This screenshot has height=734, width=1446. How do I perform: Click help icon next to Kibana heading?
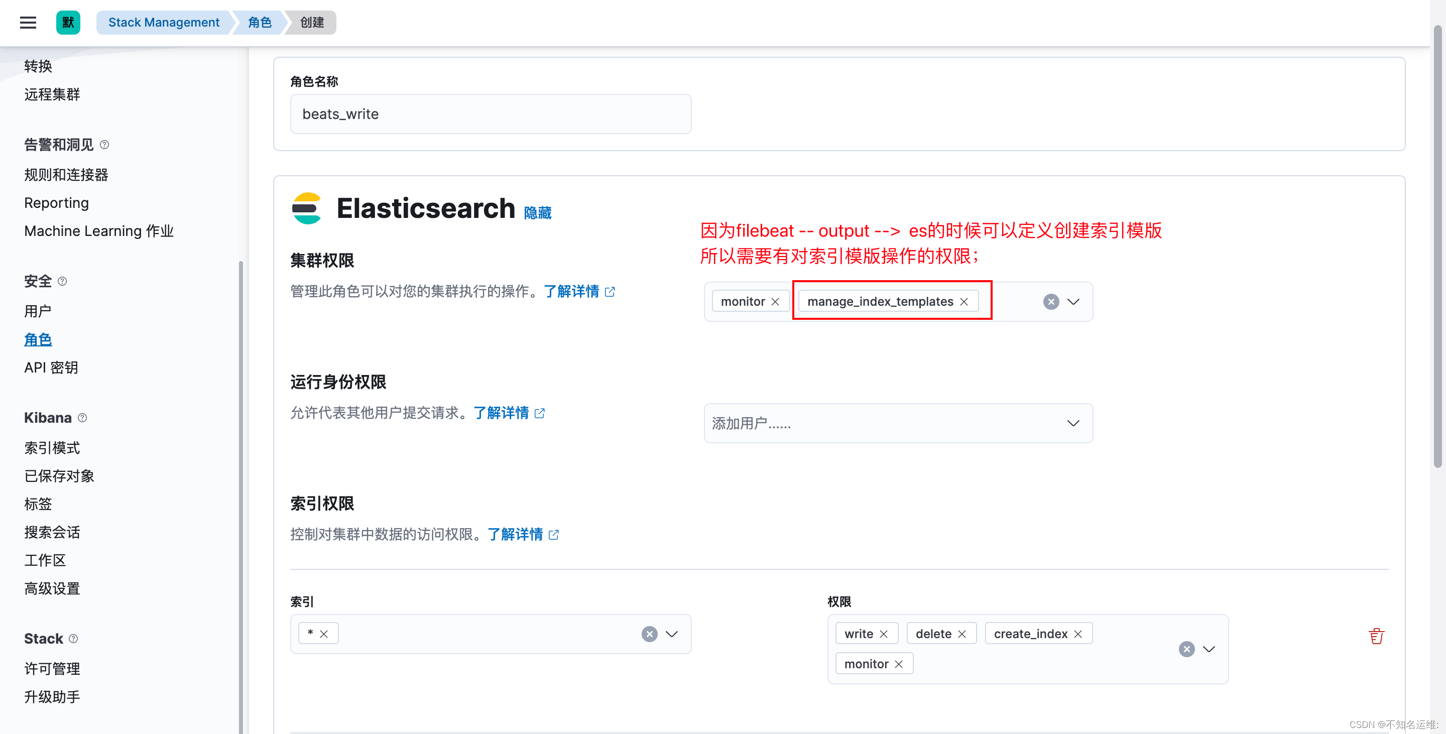click(x=82, y=418)
